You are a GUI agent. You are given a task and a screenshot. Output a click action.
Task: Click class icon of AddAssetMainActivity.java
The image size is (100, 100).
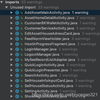[17, 13]
